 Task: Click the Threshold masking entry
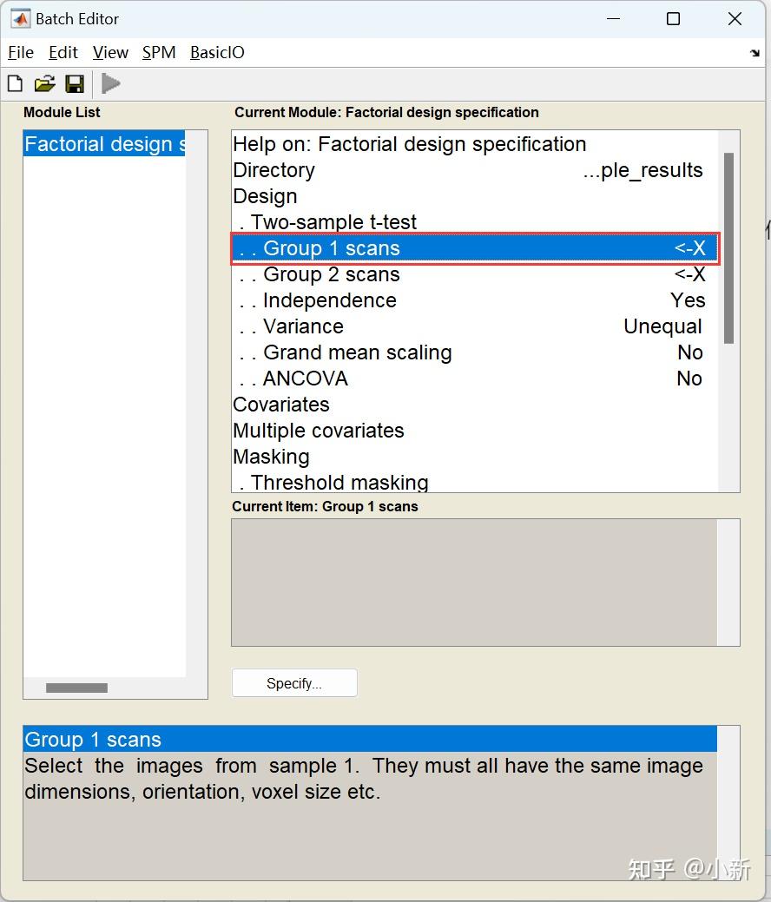339,482
